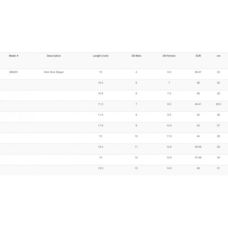Screen dimensions: 228x228
Task: Select the EUR 47-48 size cell
Action: pyautogui.click(x=198, y=158)
